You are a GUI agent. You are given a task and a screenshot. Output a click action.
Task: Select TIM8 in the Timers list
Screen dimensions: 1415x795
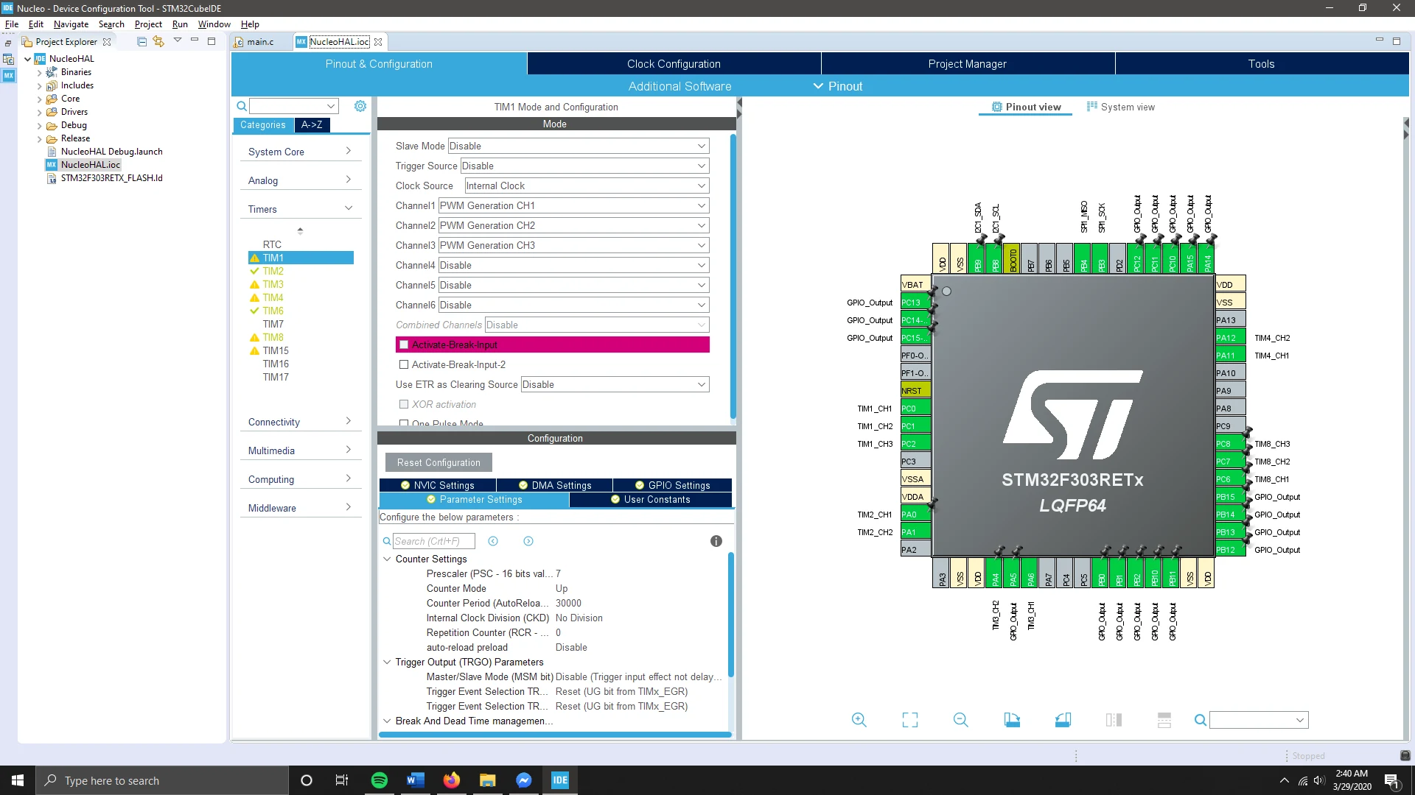point(273,337)
